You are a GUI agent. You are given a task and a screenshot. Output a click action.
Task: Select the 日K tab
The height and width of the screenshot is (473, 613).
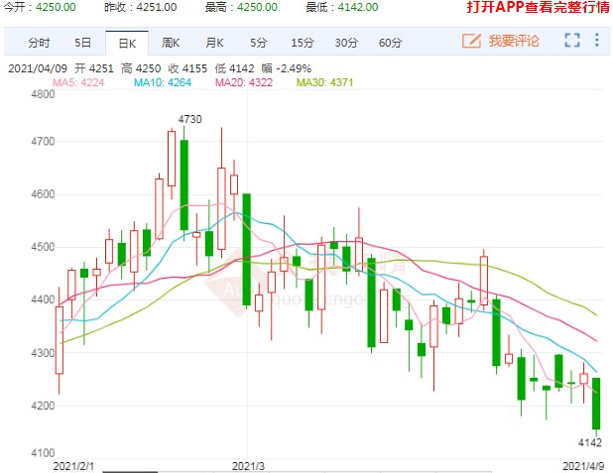127,43
